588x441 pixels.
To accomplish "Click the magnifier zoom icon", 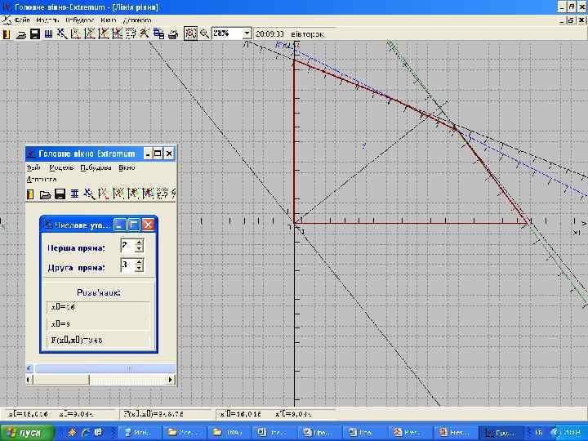I will pyautogui.click(x=204, y=34).
